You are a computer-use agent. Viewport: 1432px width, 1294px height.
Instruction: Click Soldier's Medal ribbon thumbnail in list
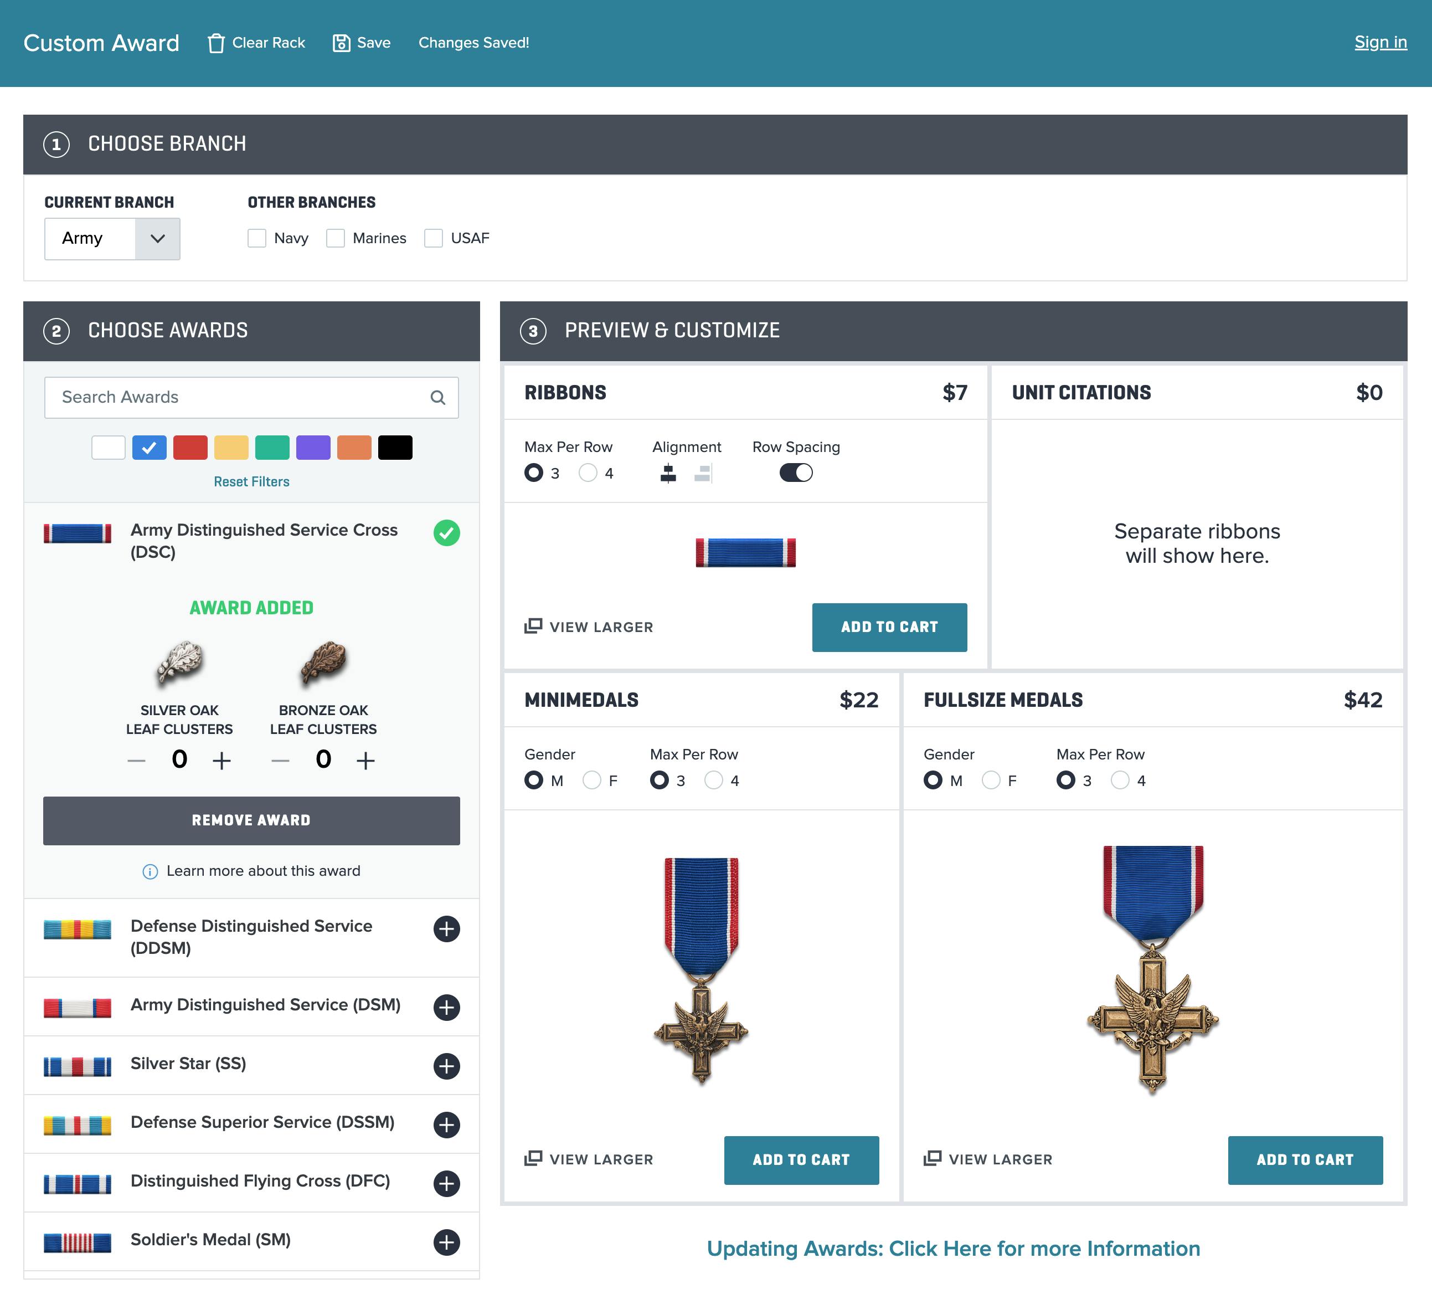click(78, 1242)
